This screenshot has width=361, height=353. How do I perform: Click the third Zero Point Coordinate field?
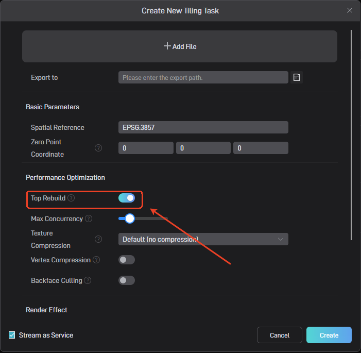pyautogui.click(x=261, y=148)
